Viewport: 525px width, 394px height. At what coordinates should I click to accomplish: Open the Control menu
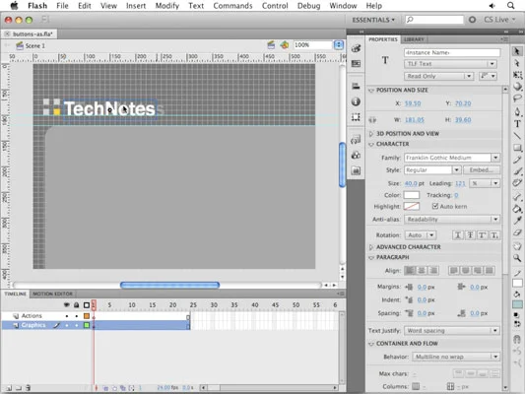(x=275, y=6)
